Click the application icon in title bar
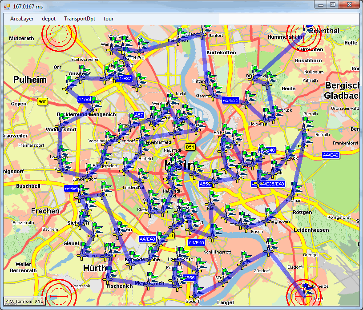The width and height of the screenshot is (363, 310). pyautogui.click(x=7, y=6)
